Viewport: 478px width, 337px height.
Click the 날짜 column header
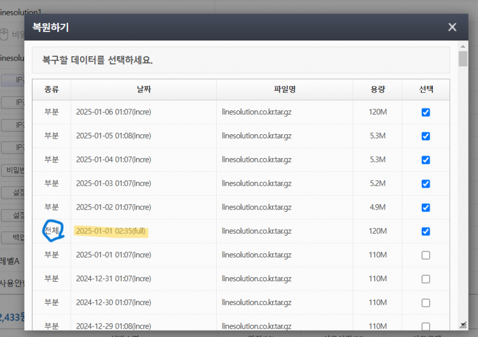click(144, 89)
